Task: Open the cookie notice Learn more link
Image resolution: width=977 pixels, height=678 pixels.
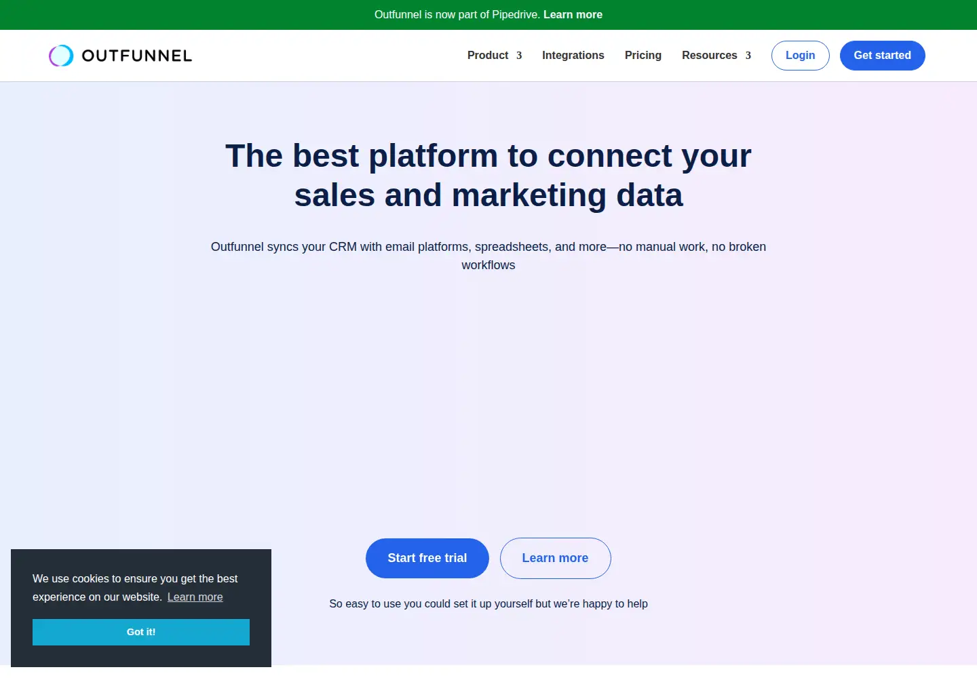Action: point(195,597)
